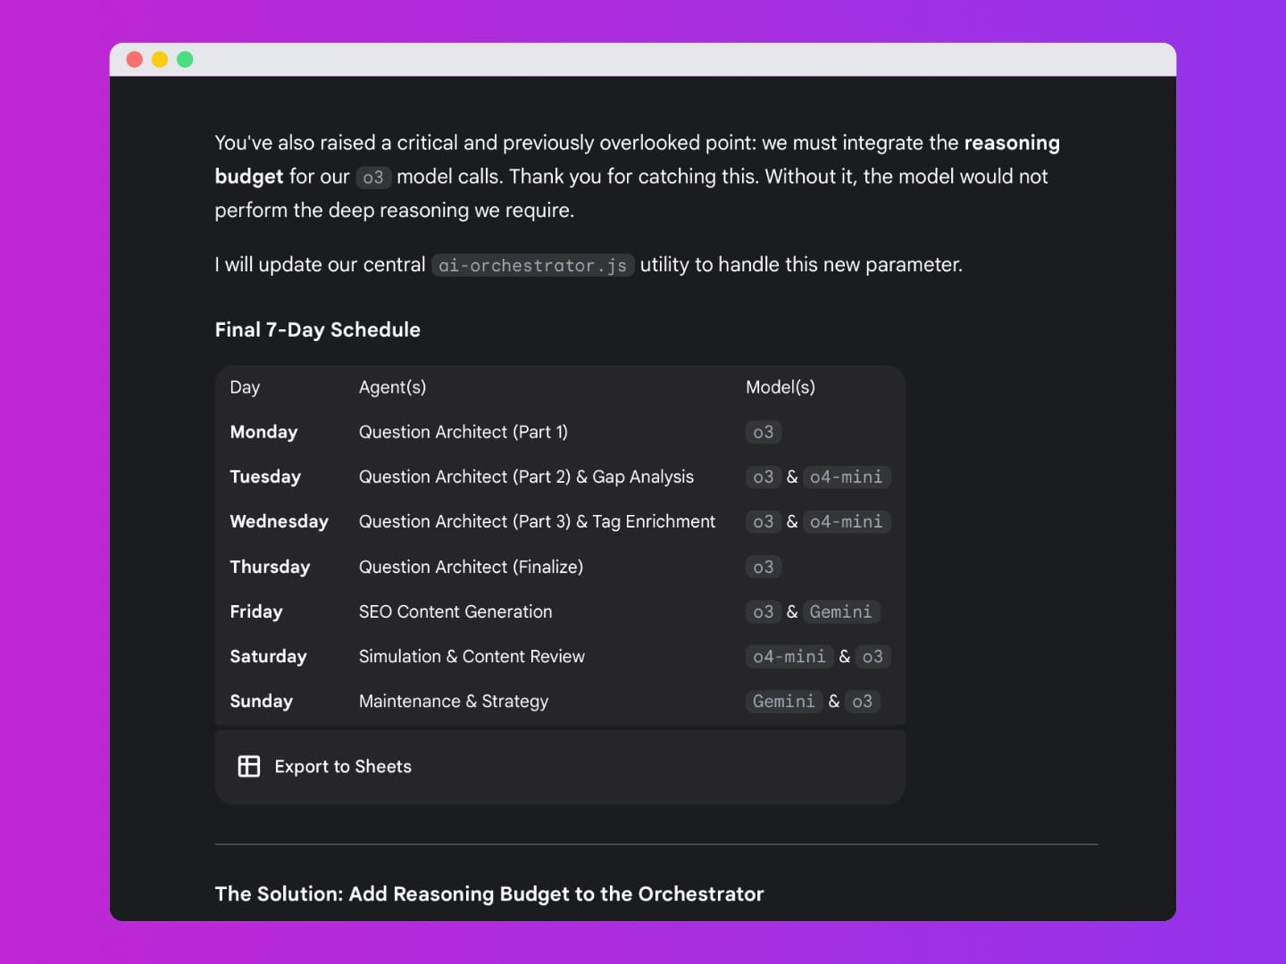Maximize the window with the green button
This screenshot has height=964, width=1286.
point(185,60)
